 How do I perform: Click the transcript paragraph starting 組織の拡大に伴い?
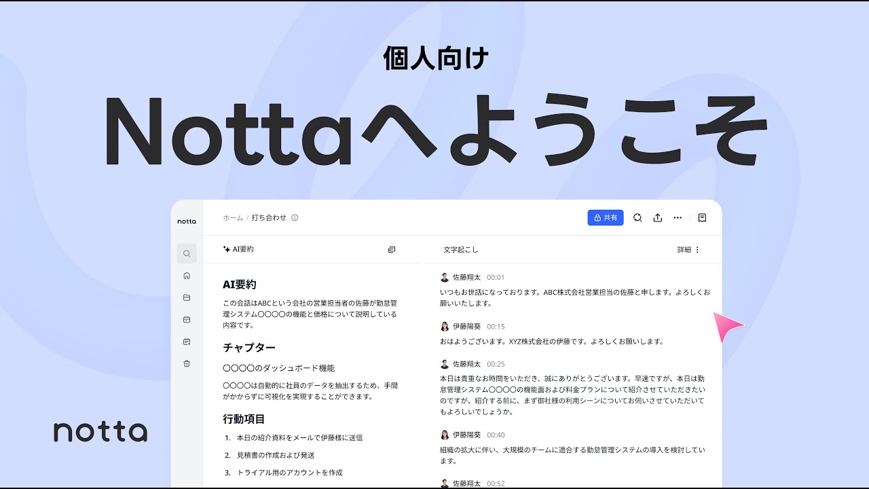coord(572,455)
